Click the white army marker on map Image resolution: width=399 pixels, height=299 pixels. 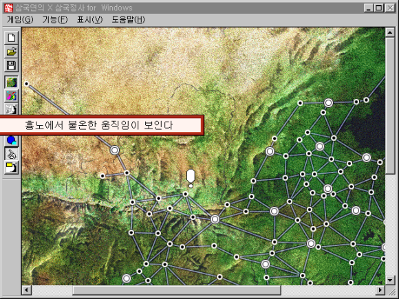coord(191,178)
